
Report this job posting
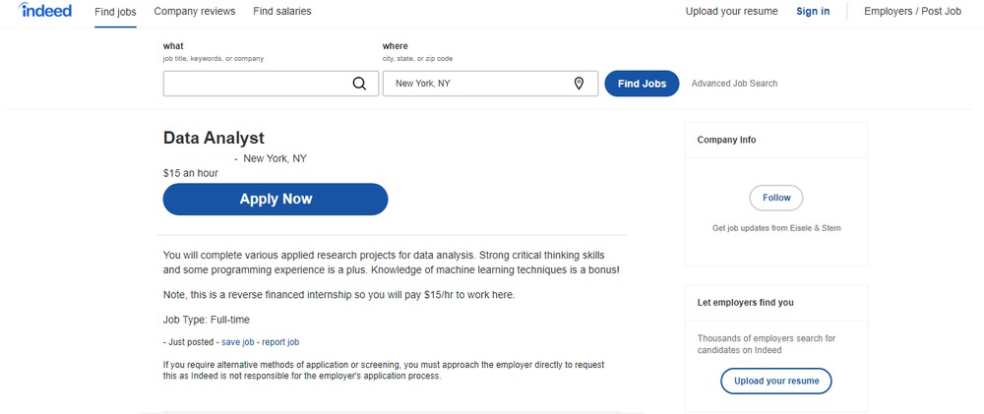click(x=280, y=342)
